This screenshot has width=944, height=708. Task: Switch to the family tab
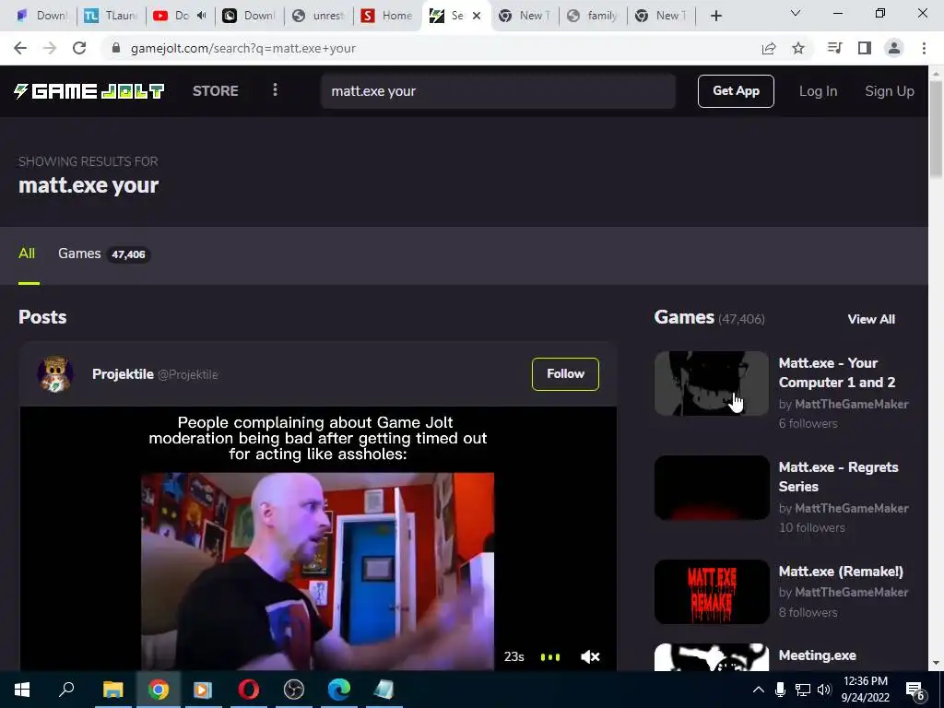[x=593, y=16]
